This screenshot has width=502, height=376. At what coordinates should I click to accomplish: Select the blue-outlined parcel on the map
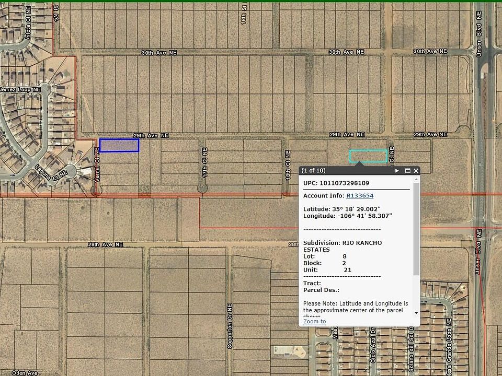(x=119, y=145)
